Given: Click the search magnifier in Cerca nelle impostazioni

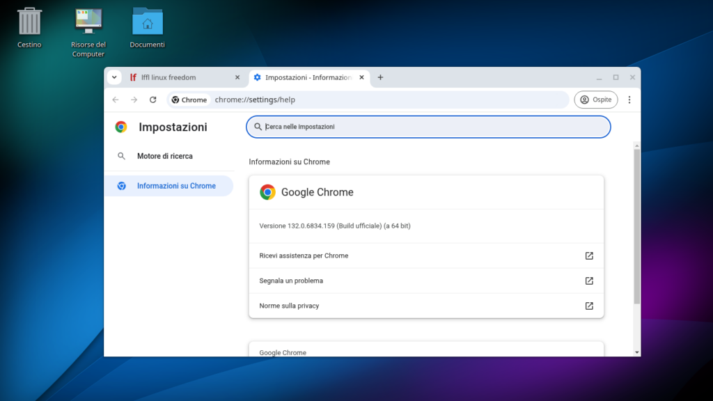Looking at the screenshot, I should [x=258, y=127].
